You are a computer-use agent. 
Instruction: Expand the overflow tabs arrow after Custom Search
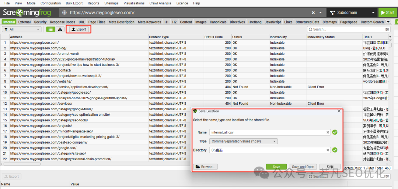click(388, 22)
